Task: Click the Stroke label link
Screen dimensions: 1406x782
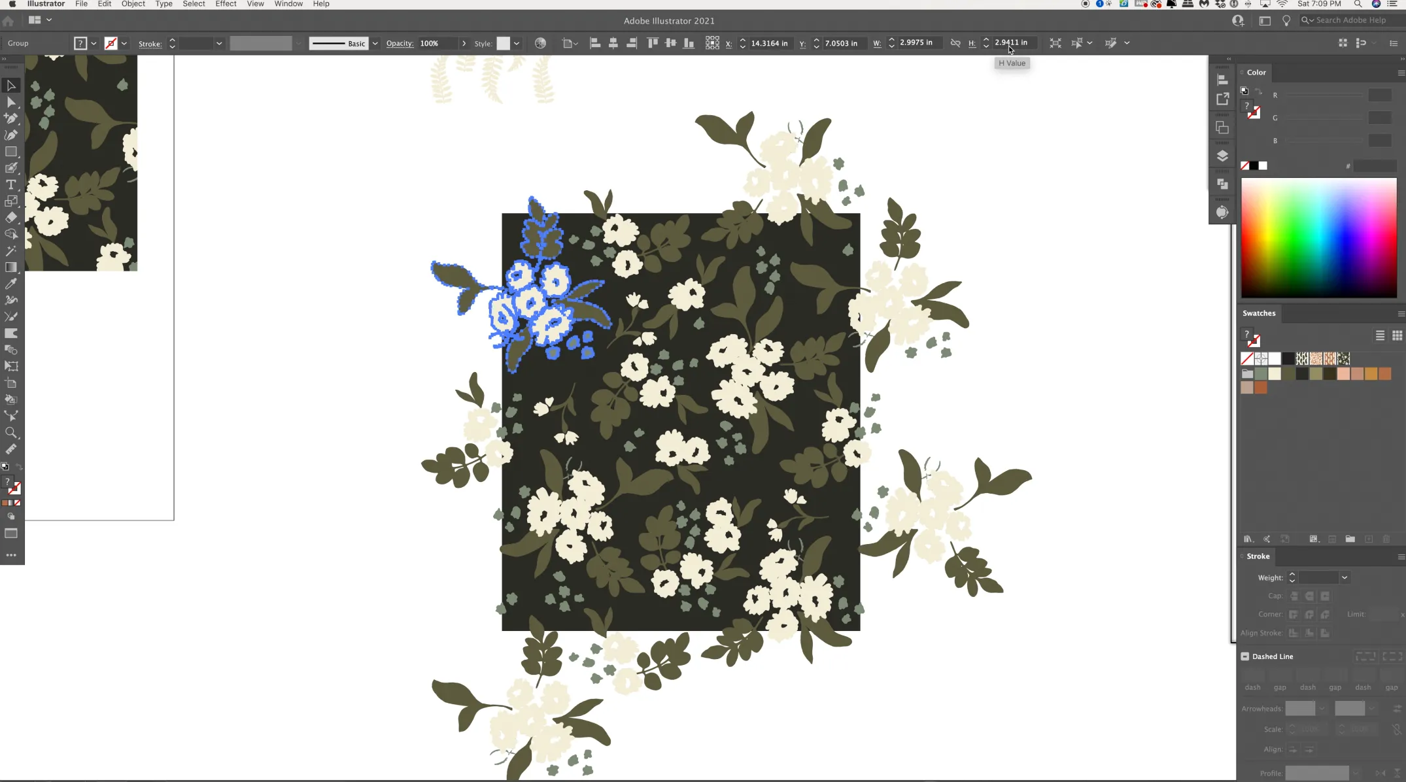Action: pyautogui.click(x=150, y=44)
